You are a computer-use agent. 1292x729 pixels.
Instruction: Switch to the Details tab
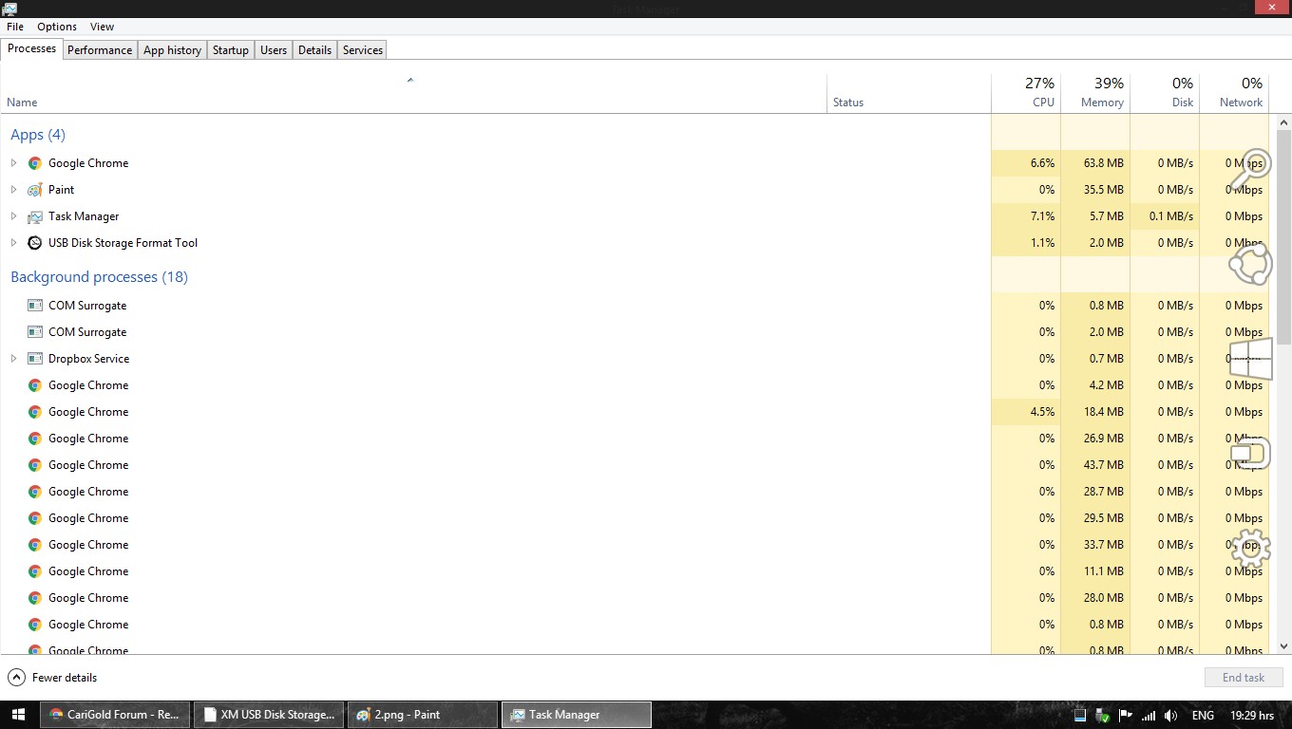tap(314, 50)
